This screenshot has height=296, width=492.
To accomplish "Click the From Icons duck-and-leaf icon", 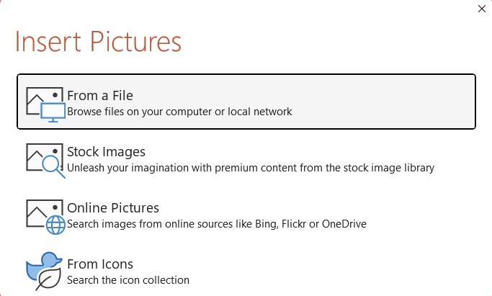I will 44,271.
